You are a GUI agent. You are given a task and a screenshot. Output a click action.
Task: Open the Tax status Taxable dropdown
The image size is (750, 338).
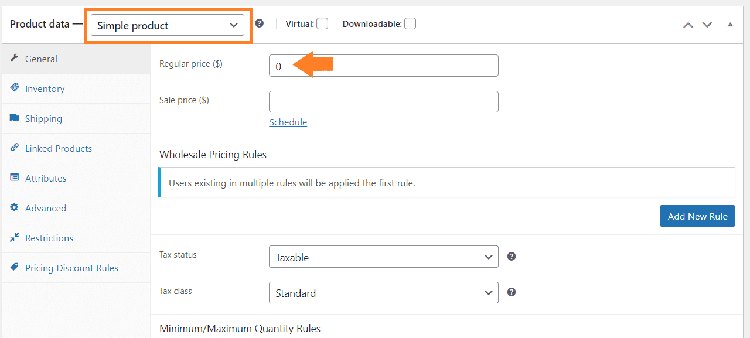[384, 257]
